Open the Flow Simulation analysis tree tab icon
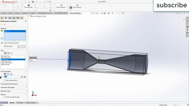Image resolution: width=189 pixels, height=106 pixels. 22,18
